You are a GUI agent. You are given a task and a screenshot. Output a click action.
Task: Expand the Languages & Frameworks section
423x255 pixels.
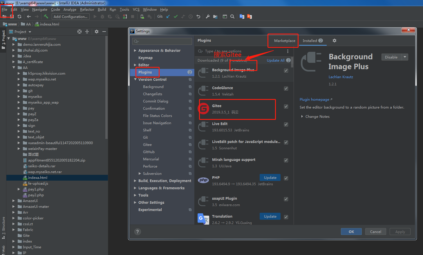[135, 188]
